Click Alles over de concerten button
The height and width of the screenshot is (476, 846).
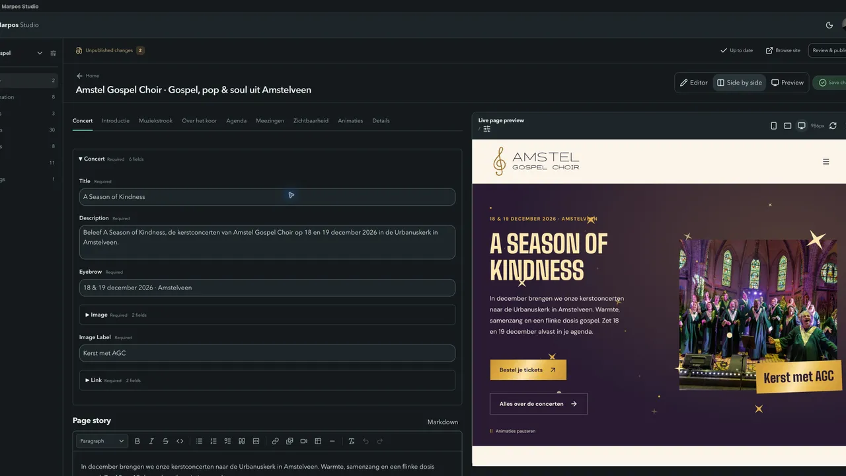539,404
